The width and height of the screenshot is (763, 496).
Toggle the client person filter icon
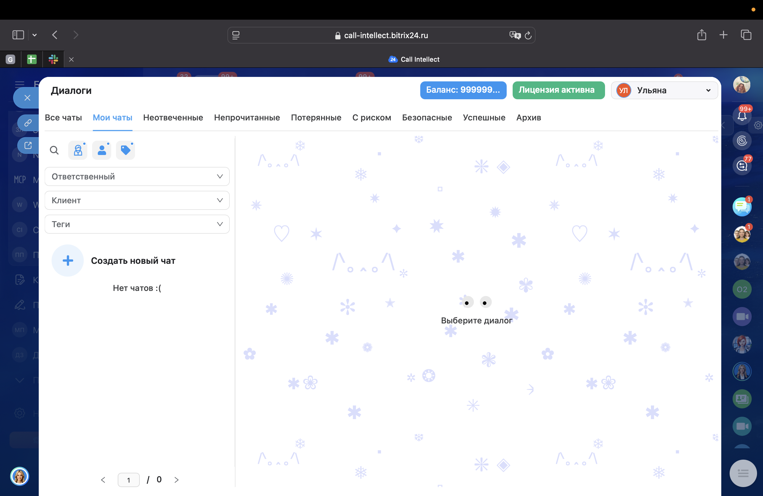pos(102,150)
